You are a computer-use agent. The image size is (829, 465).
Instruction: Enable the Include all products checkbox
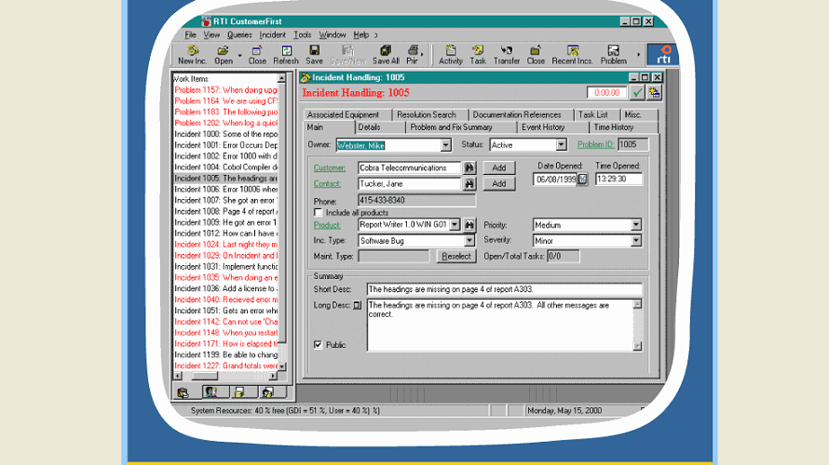point(319,213)
